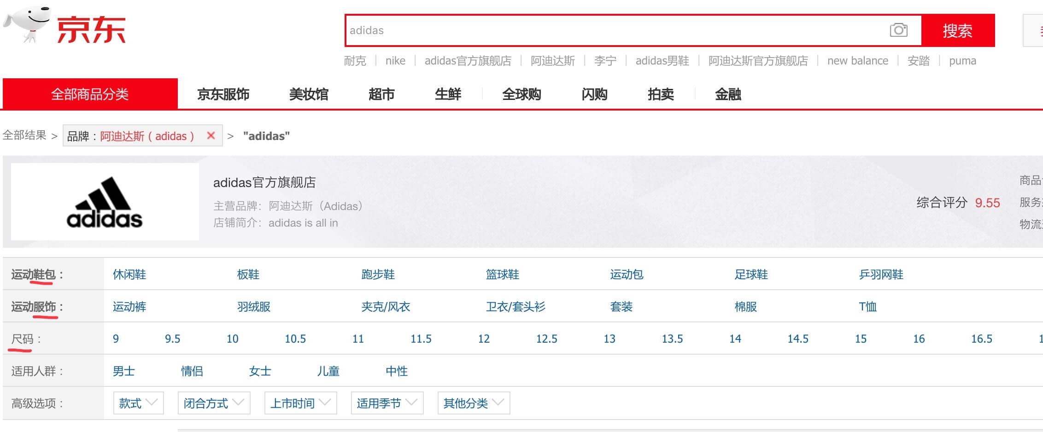Remove the adidas brand filter
The width and height of the screenshot is (1043, 432).
[x=211, y=135]
